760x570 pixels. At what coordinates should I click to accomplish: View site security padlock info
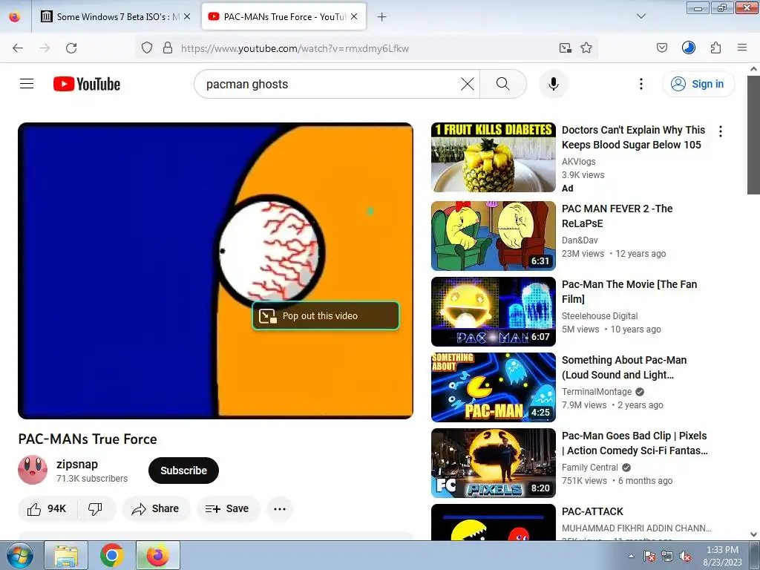click(x=168, y=48)
